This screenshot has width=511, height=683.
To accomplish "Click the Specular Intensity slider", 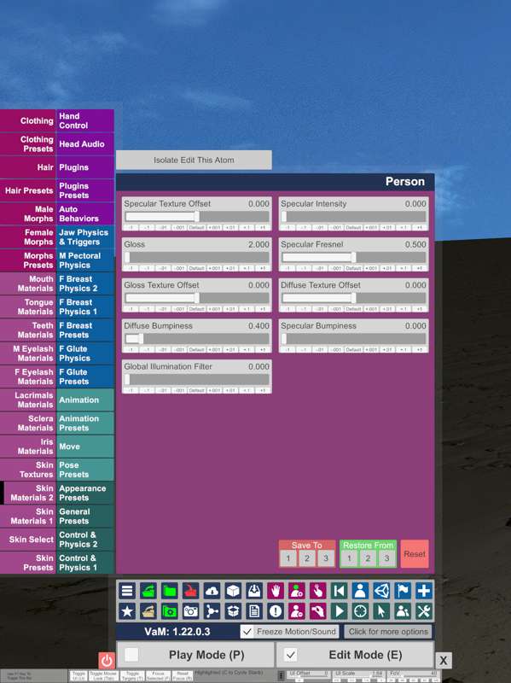I will tap(354, 217).
